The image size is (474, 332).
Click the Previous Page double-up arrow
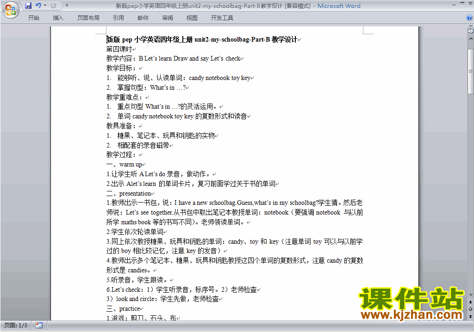[470, 302]
